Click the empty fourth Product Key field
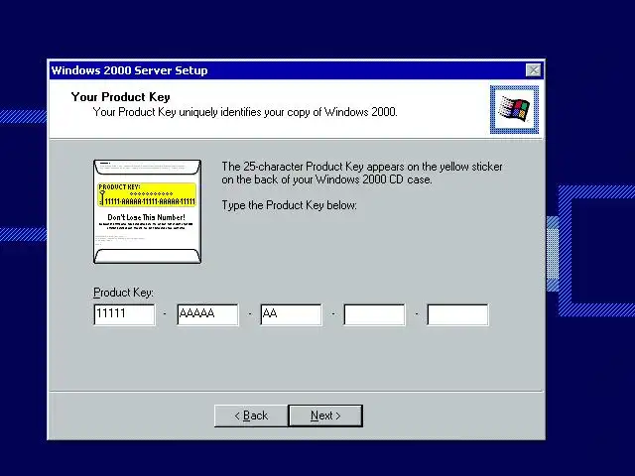Image resolution: width=635 pixels, height=476 pixels. click(374, 314)
